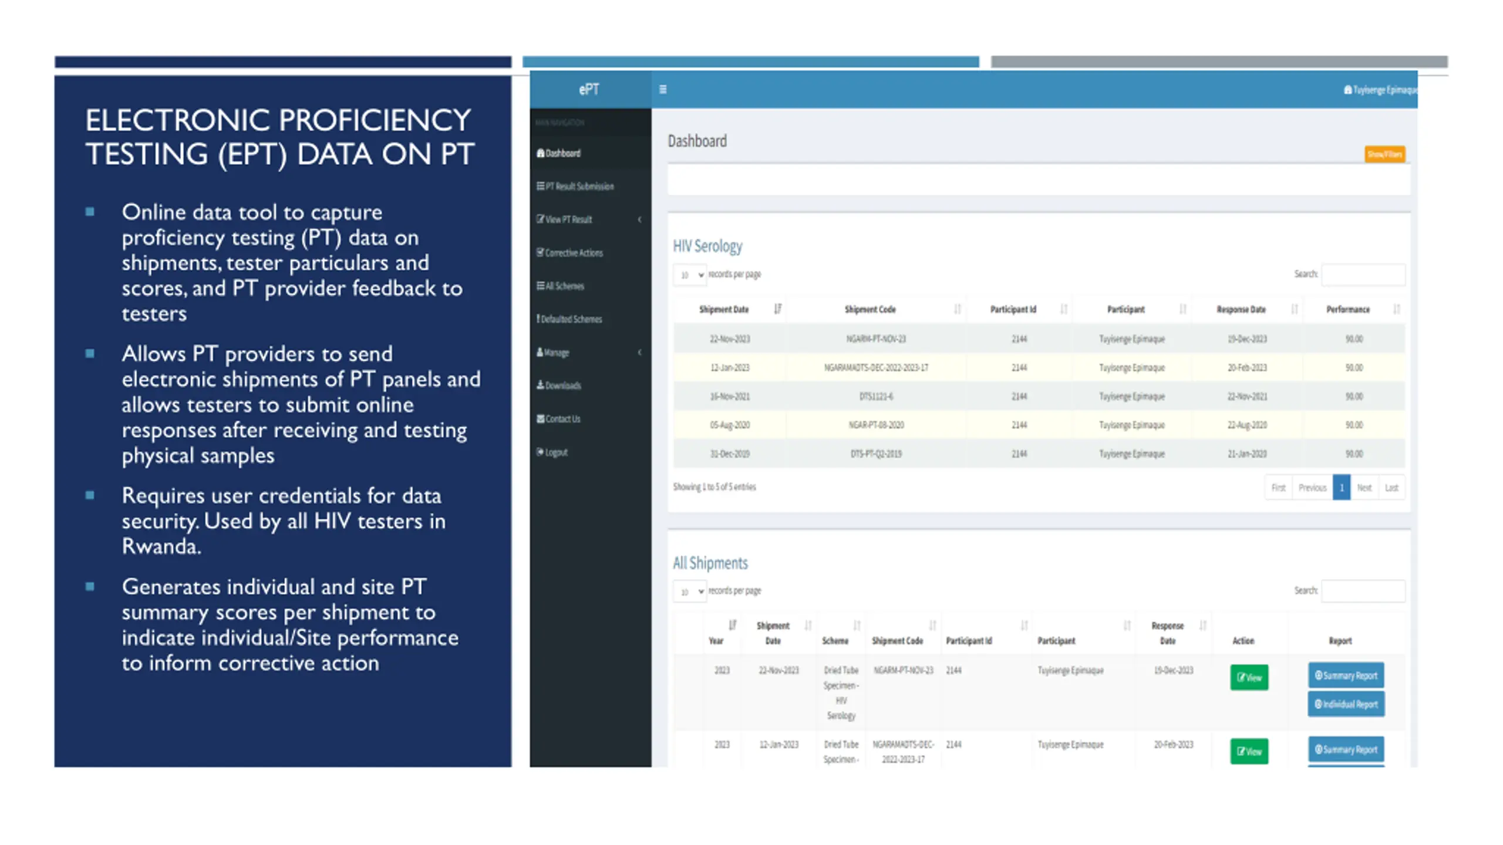Open All Schemes in sidebar
The height and width of the screenshot is (845, 1503).
point(590,286)
